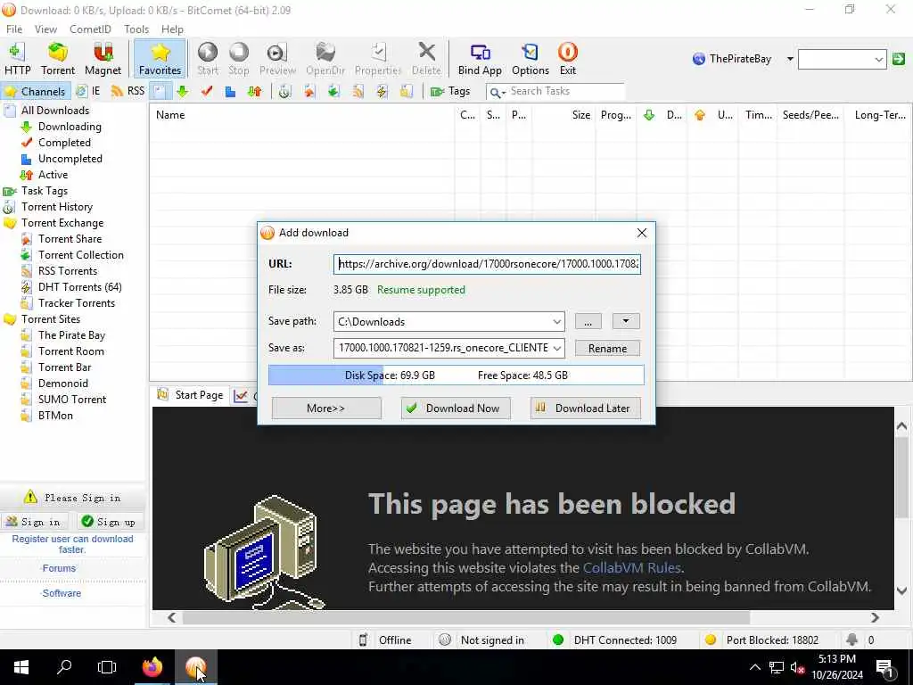
Task: Open the Help menu
Action: point(172,29)
